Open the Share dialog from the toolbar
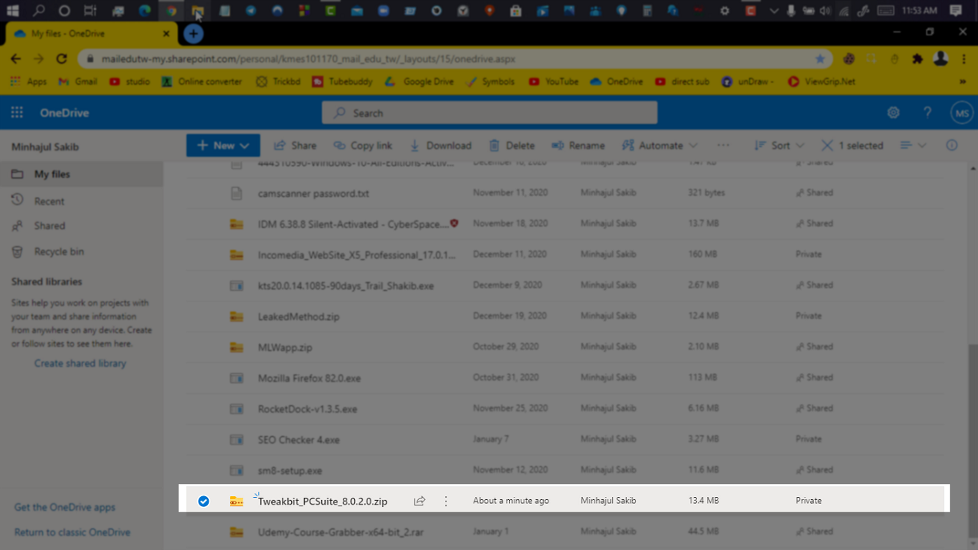 [295, 145]
